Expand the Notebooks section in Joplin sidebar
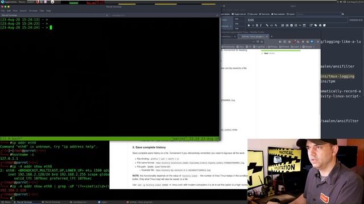 point(226,26)
